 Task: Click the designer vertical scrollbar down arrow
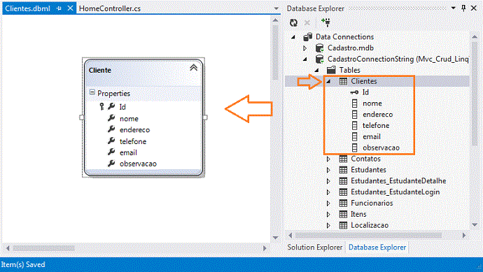tap(276, 238)
